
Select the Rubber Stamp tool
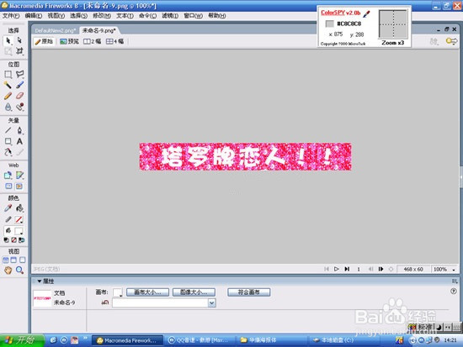pos(19,107)
